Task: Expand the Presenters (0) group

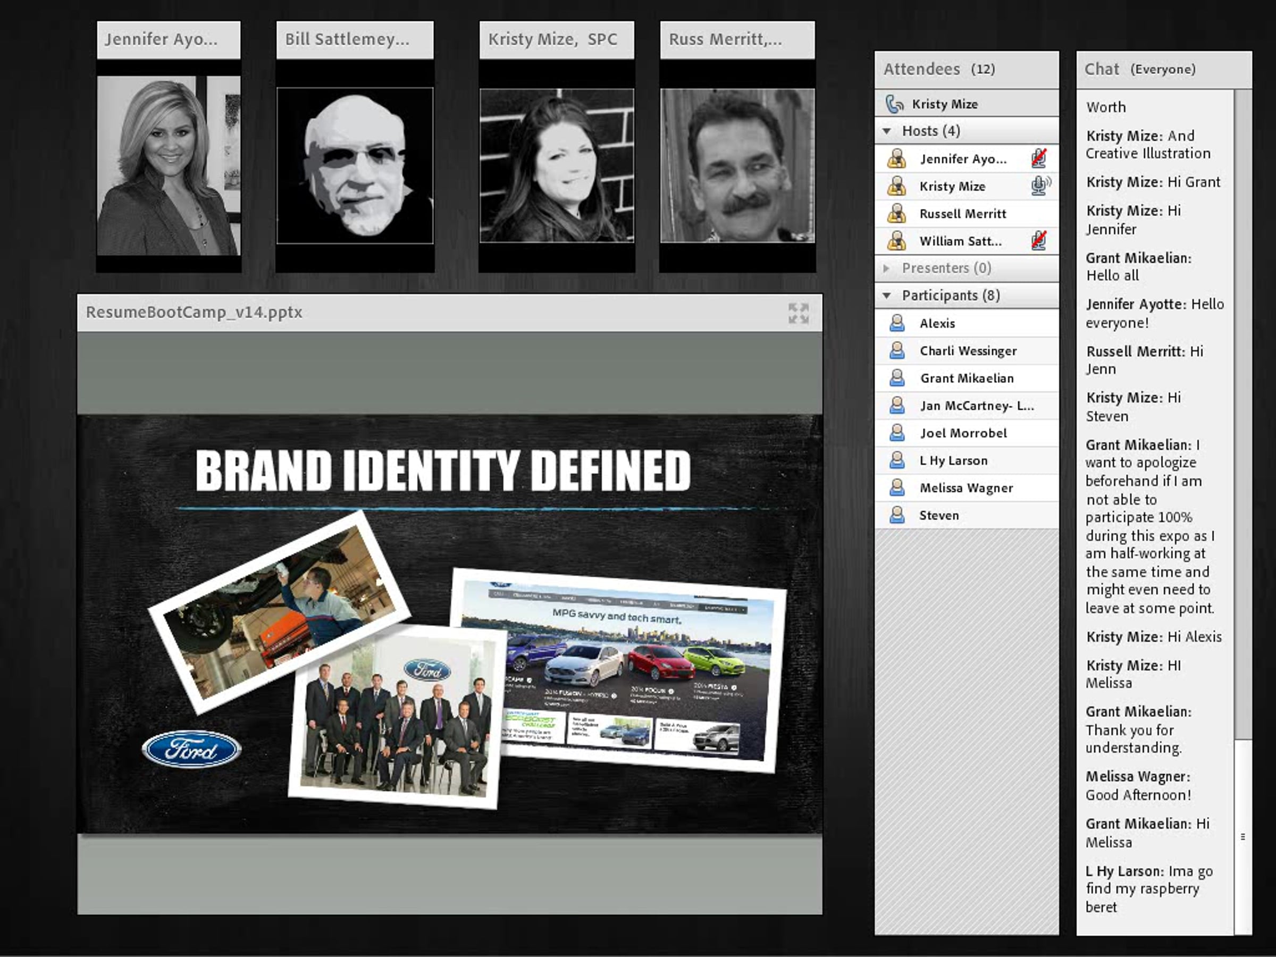Action: click(x=887, y=268)
